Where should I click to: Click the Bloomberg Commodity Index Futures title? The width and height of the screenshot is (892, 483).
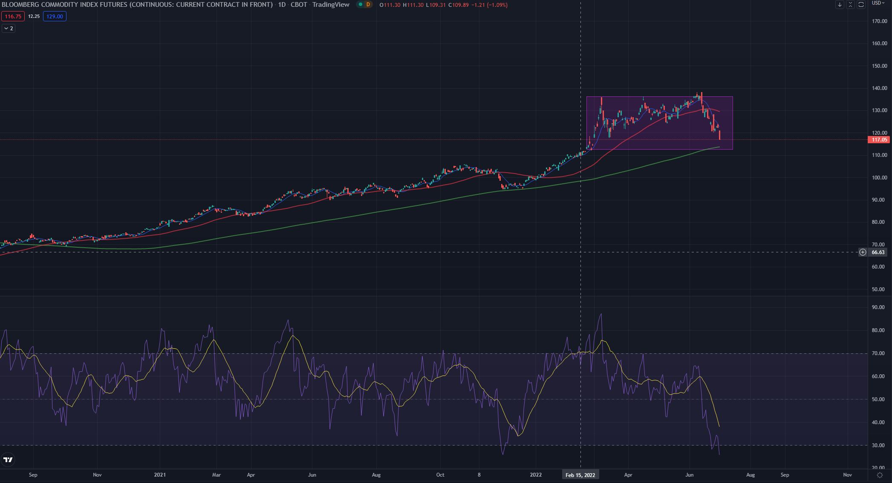click(137, 5)
